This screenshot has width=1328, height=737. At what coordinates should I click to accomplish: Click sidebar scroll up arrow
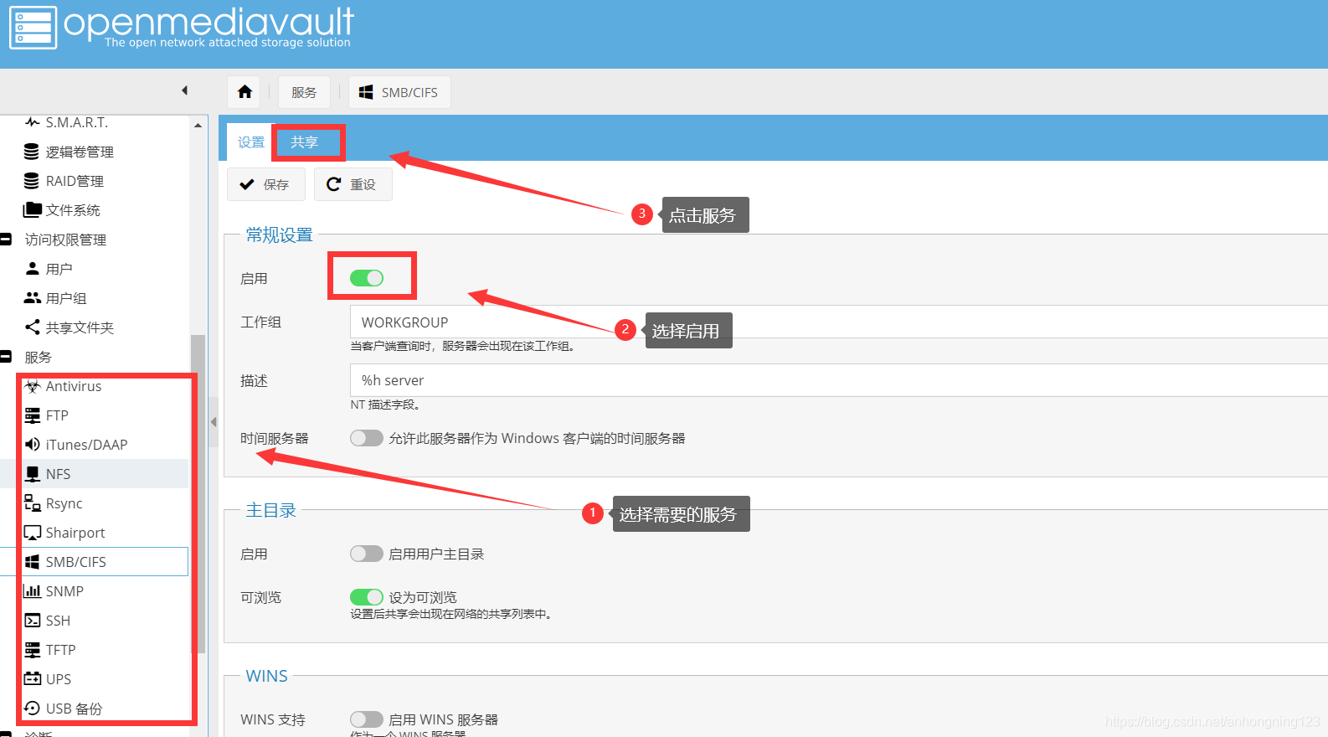(198, 125)
